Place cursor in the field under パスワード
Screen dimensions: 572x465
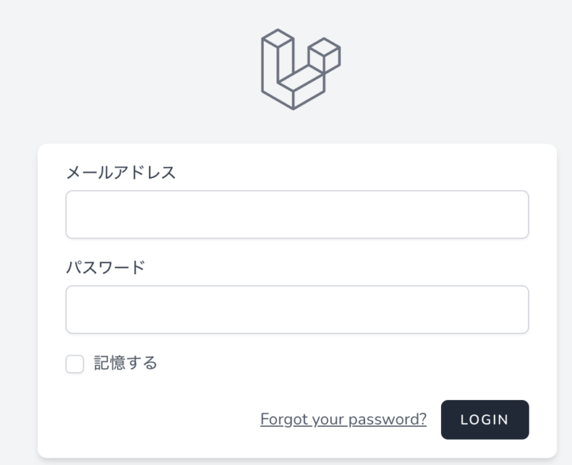point(297,309)
